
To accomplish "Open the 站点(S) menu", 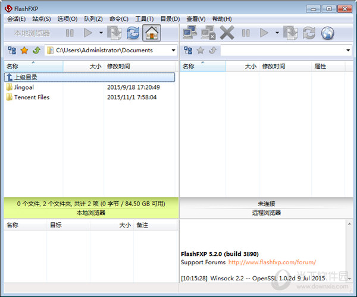I will tap(42, 19).
